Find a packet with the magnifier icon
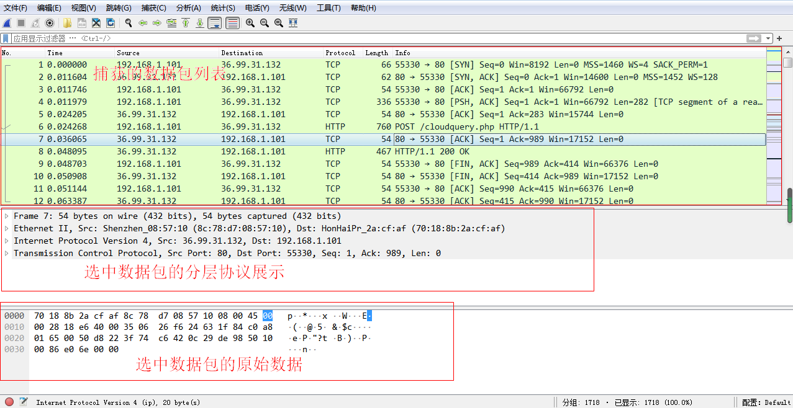Viewport: 793px width, 408px height. (129, 23)
